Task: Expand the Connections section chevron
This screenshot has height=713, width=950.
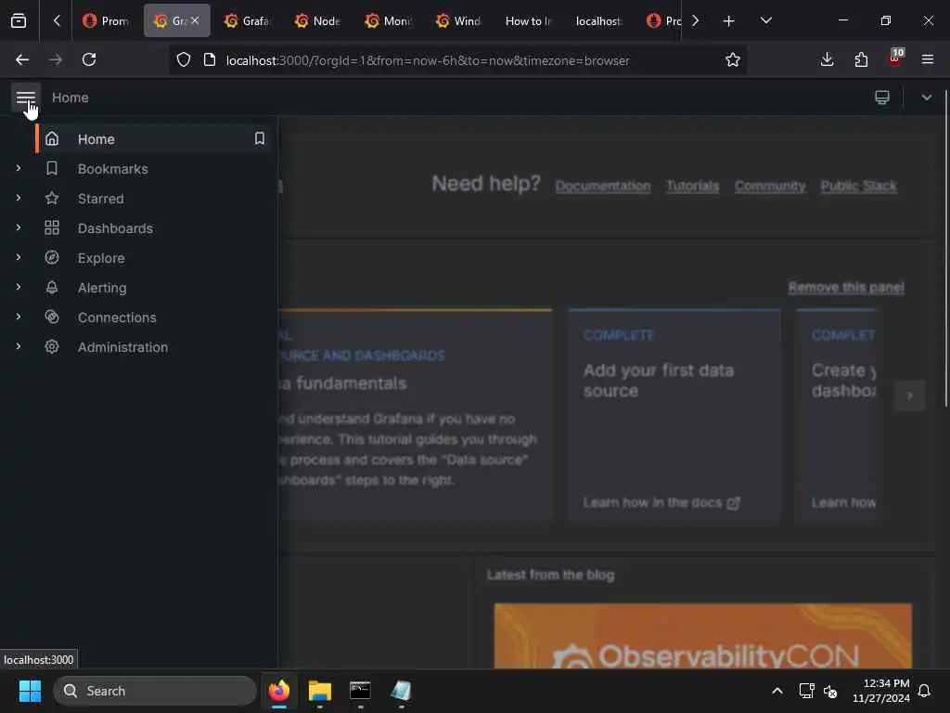Action: (x=19, y=317)
